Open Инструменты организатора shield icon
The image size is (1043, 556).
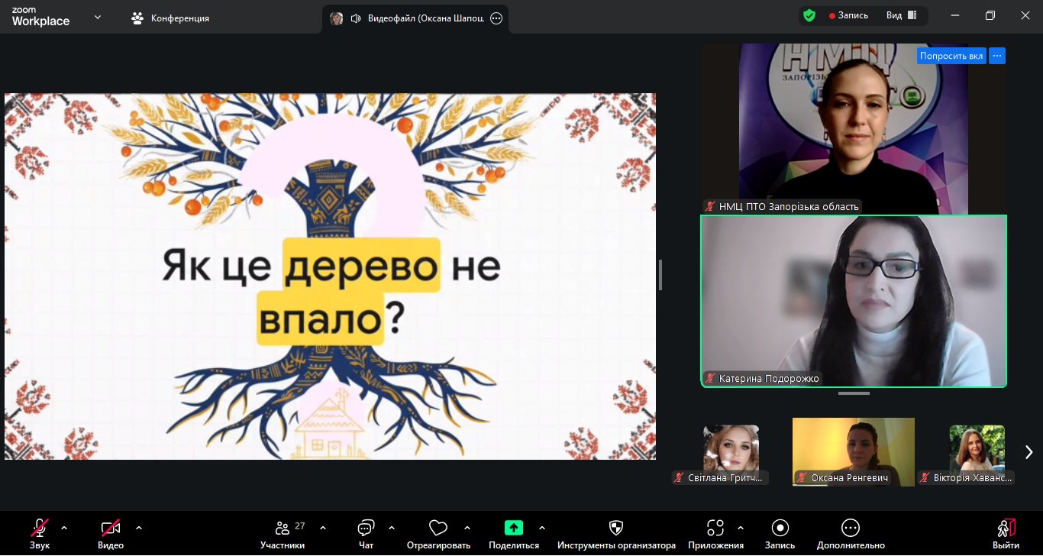pyautogui.click(x=616, y=528)
